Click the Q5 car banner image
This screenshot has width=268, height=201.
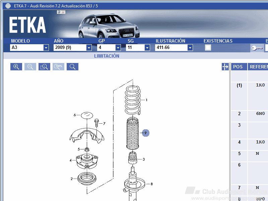(x=109, y=26)
